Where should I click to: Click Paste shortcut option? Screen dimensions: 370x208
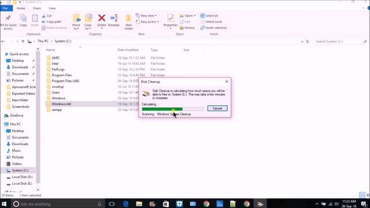[x=54, y=28]
